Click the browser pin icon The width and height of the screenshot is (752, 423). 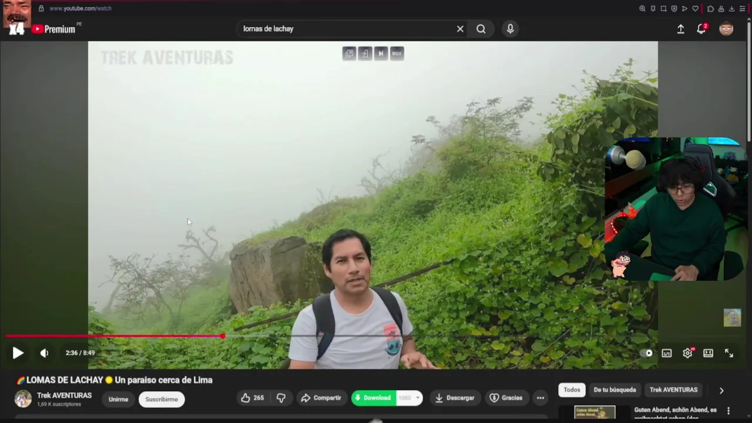653,8
